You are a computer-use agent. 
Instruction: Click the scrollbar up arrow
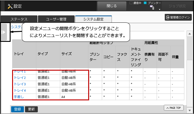click(189, 34)
